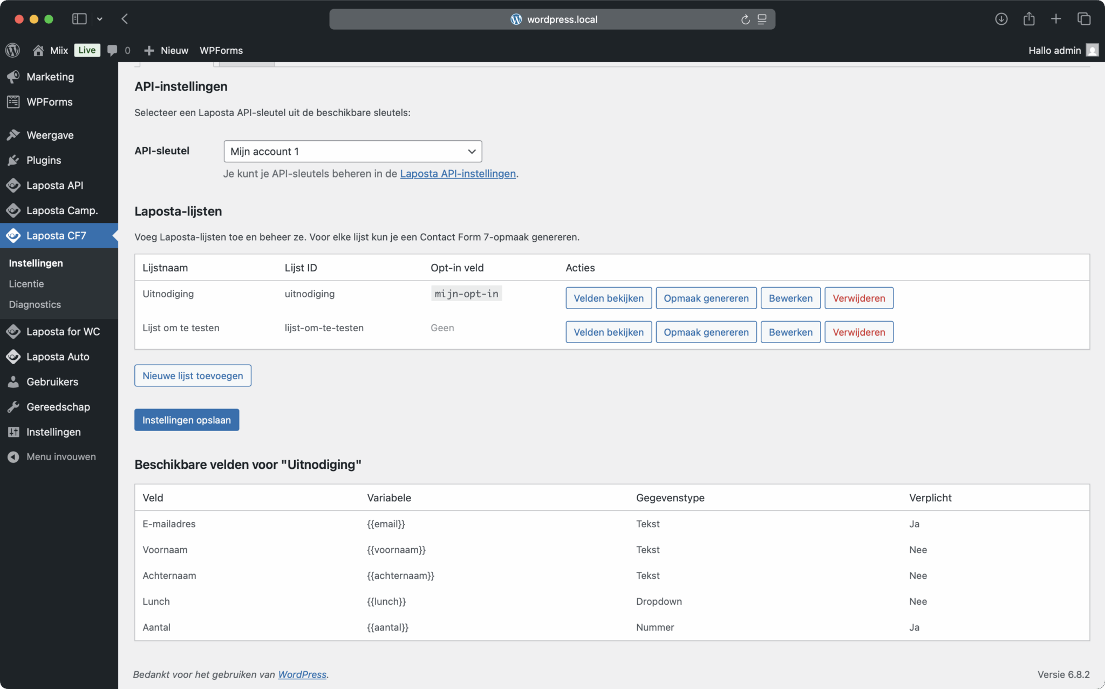Screen dimensions: 1105x689
Task: Click the Laposta Camp. sidebar icon
Action: (x=13, y=210)
